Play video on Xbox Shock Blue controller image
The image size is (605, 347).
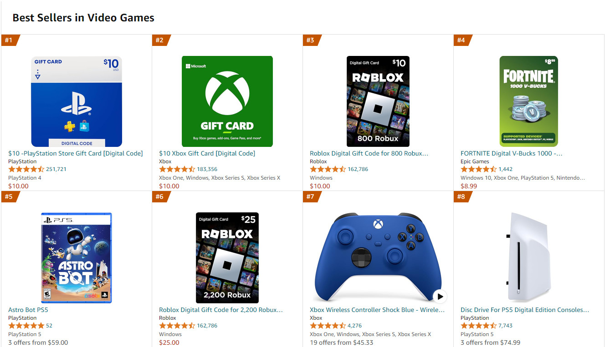440,297
